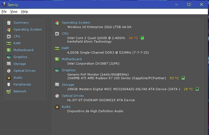Click the Optical Drives disc icon in main panel
The width and height of the screenshot is (209, 135).
[57, 96]
